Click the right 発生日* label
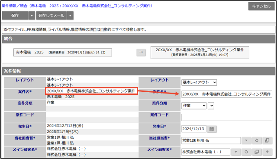 point(160,126)
